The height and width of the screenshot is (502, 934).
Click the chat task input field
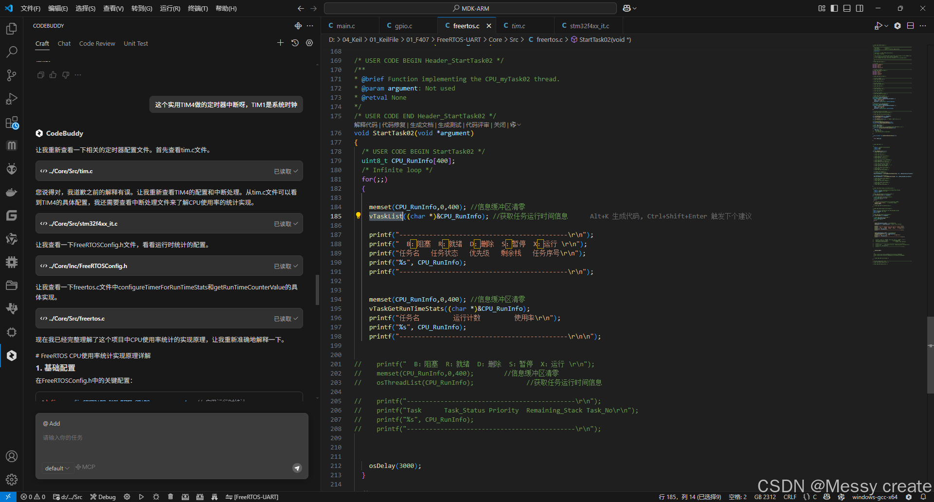click(x=172, y=438)
